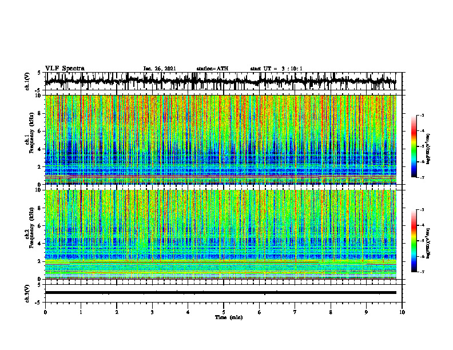Image resolution: width=453 pixels, height=350 pixels.
Task: Click time axis tick label "1"
Action: point(81,312)
